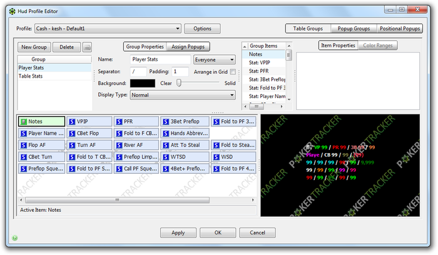The height and width of the screenshot is (255, 438).
Task: Click the Group Items sort arrow
Action: coord(245,46)
